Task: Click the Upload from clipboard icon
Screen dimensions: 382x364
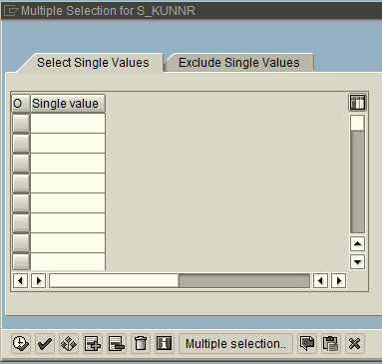Action: pos(331,343)
